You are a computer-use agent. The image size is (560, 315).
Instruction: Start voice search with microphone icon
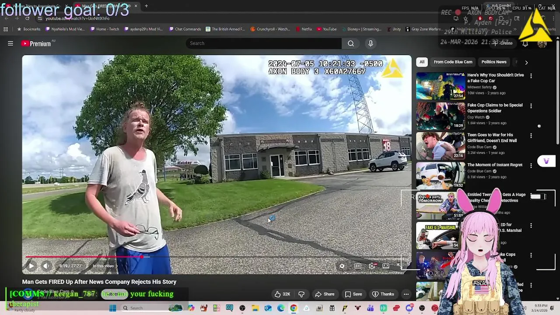click(371, 43)
